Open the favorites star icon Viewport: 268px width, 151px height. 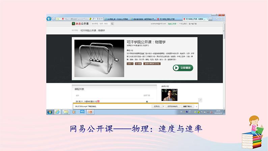click(220, 19)
